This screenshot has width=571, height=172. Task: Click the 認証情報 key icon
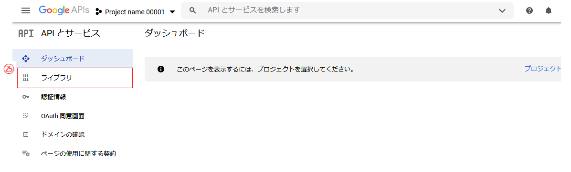tap(25, 97)
